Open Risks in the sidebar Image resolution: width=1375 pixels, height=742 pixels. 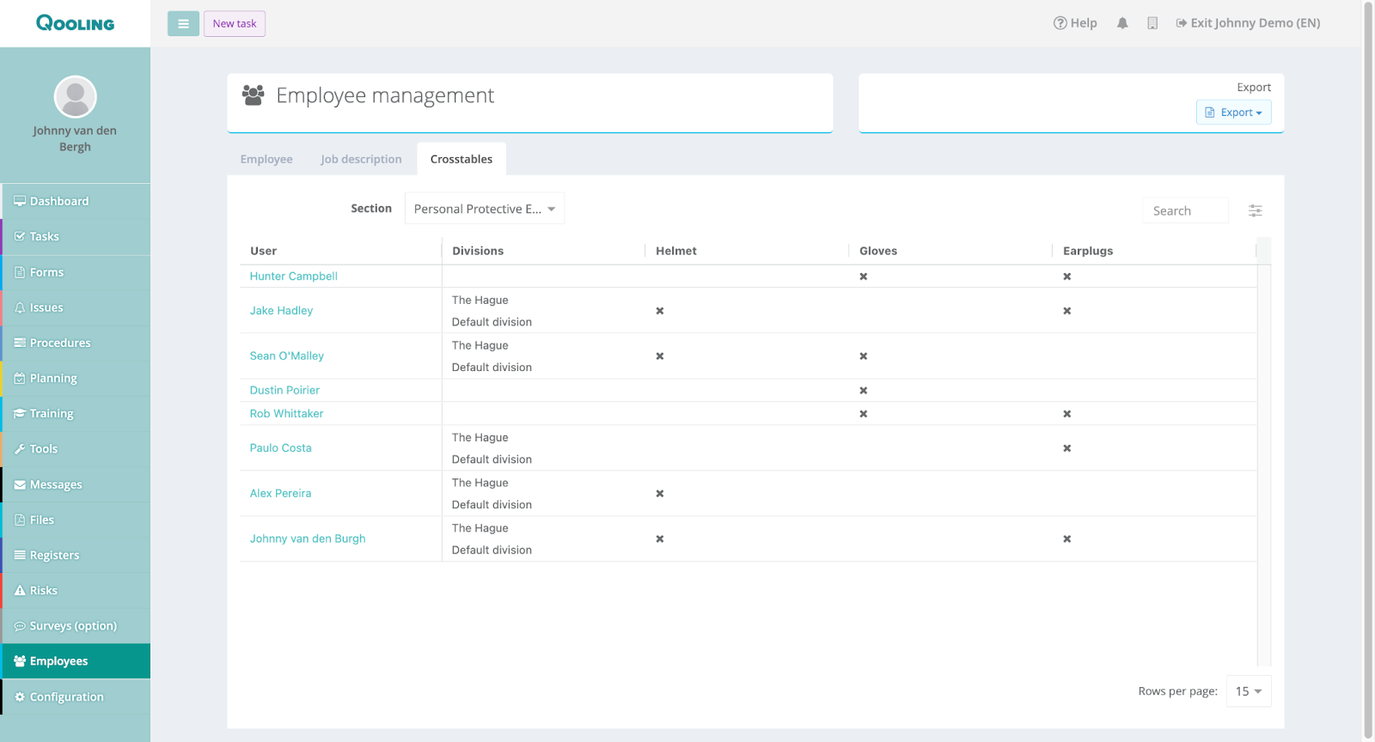click(76, 590)
